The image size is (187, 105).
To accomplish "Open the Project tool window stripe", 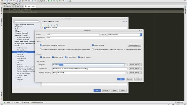I will click(1, 10).
